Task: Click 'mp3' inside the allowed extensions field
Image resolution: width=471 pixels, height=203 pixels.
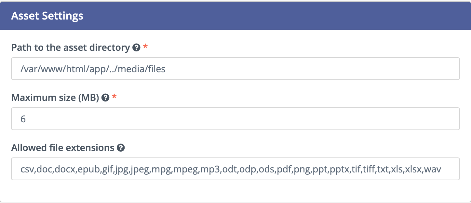Action: 209,169
